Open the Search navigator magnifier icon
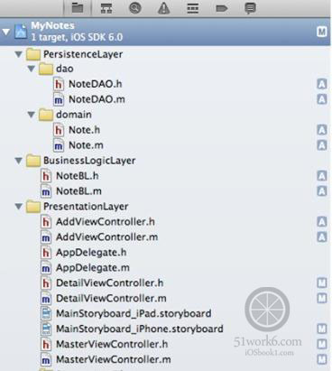 point(135,8)
